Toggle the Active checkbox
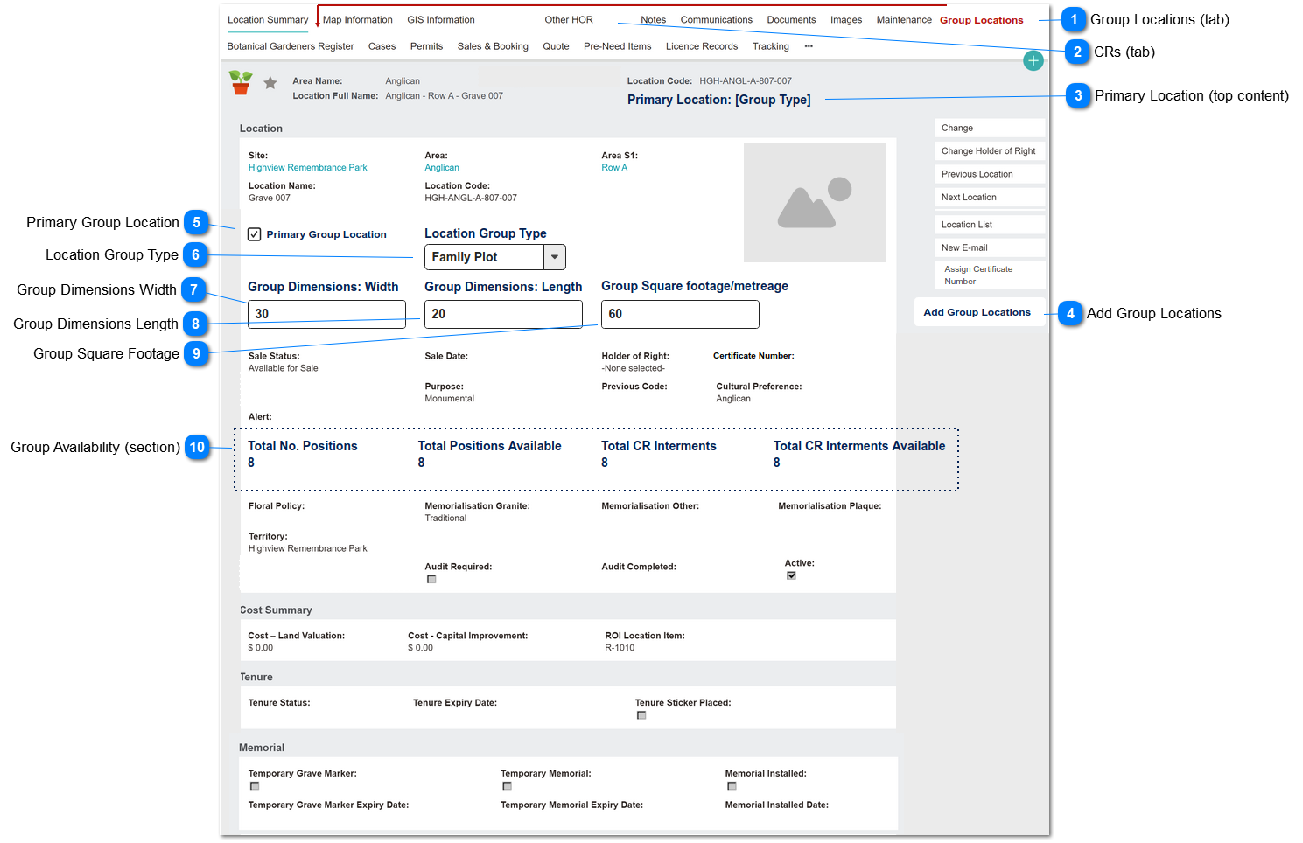The height and width of the screenshot is (843, 1303). click(791, 575)
